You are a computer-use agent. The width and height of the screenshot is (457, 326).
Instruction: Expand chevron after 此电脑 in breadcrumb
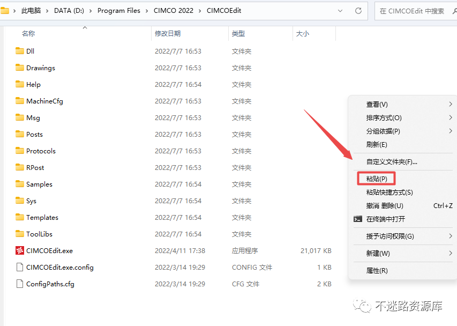(47, 11)
